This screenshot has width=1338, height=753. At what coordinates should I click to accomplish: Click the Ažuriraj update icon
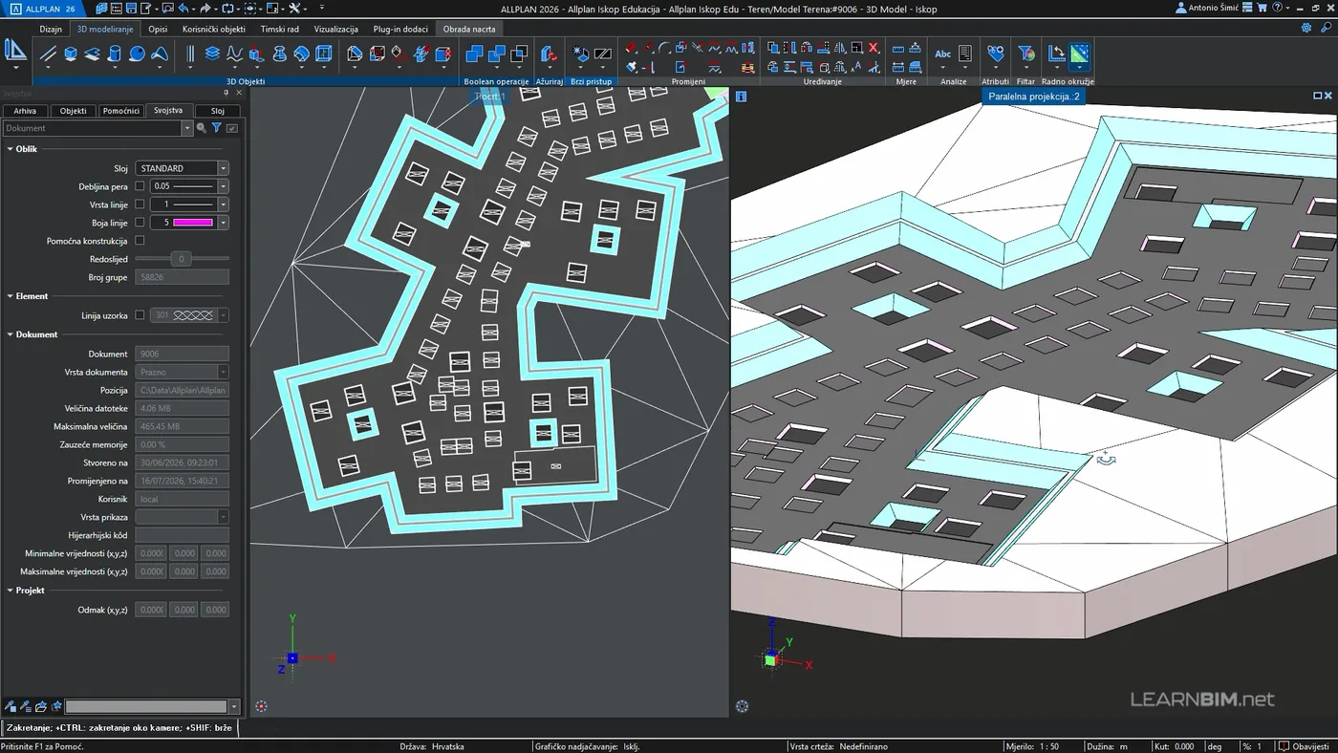click(549, 54)
